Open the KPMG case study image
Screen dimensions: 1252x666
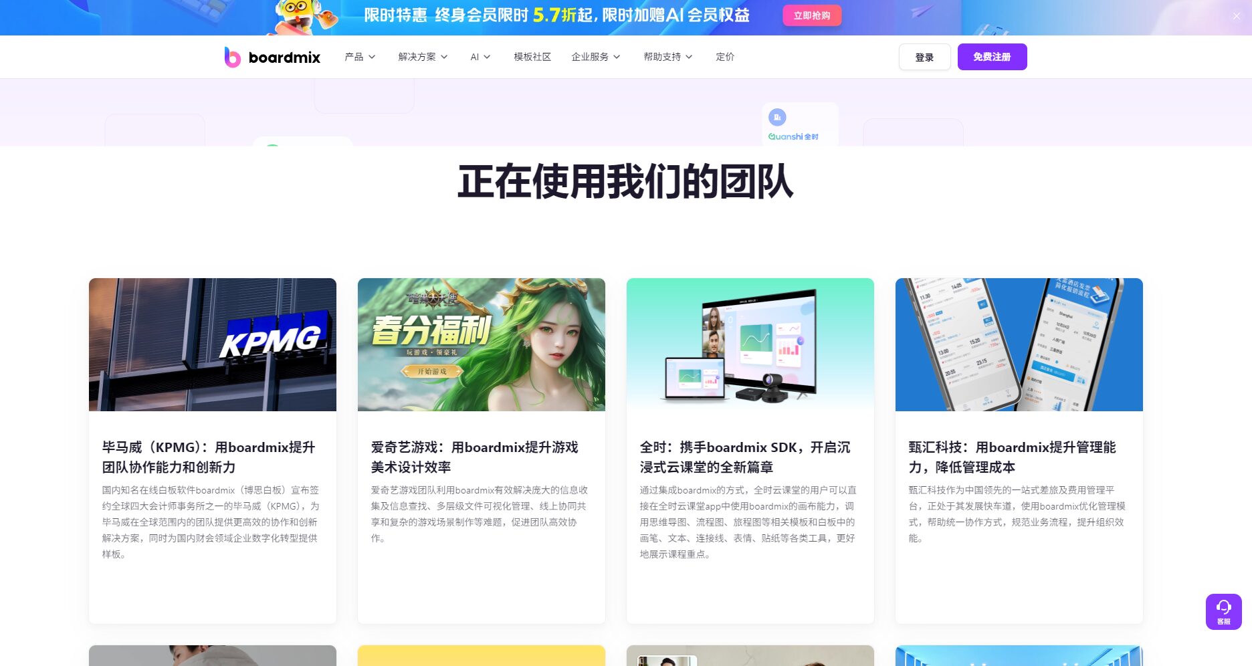pos(213,344)
